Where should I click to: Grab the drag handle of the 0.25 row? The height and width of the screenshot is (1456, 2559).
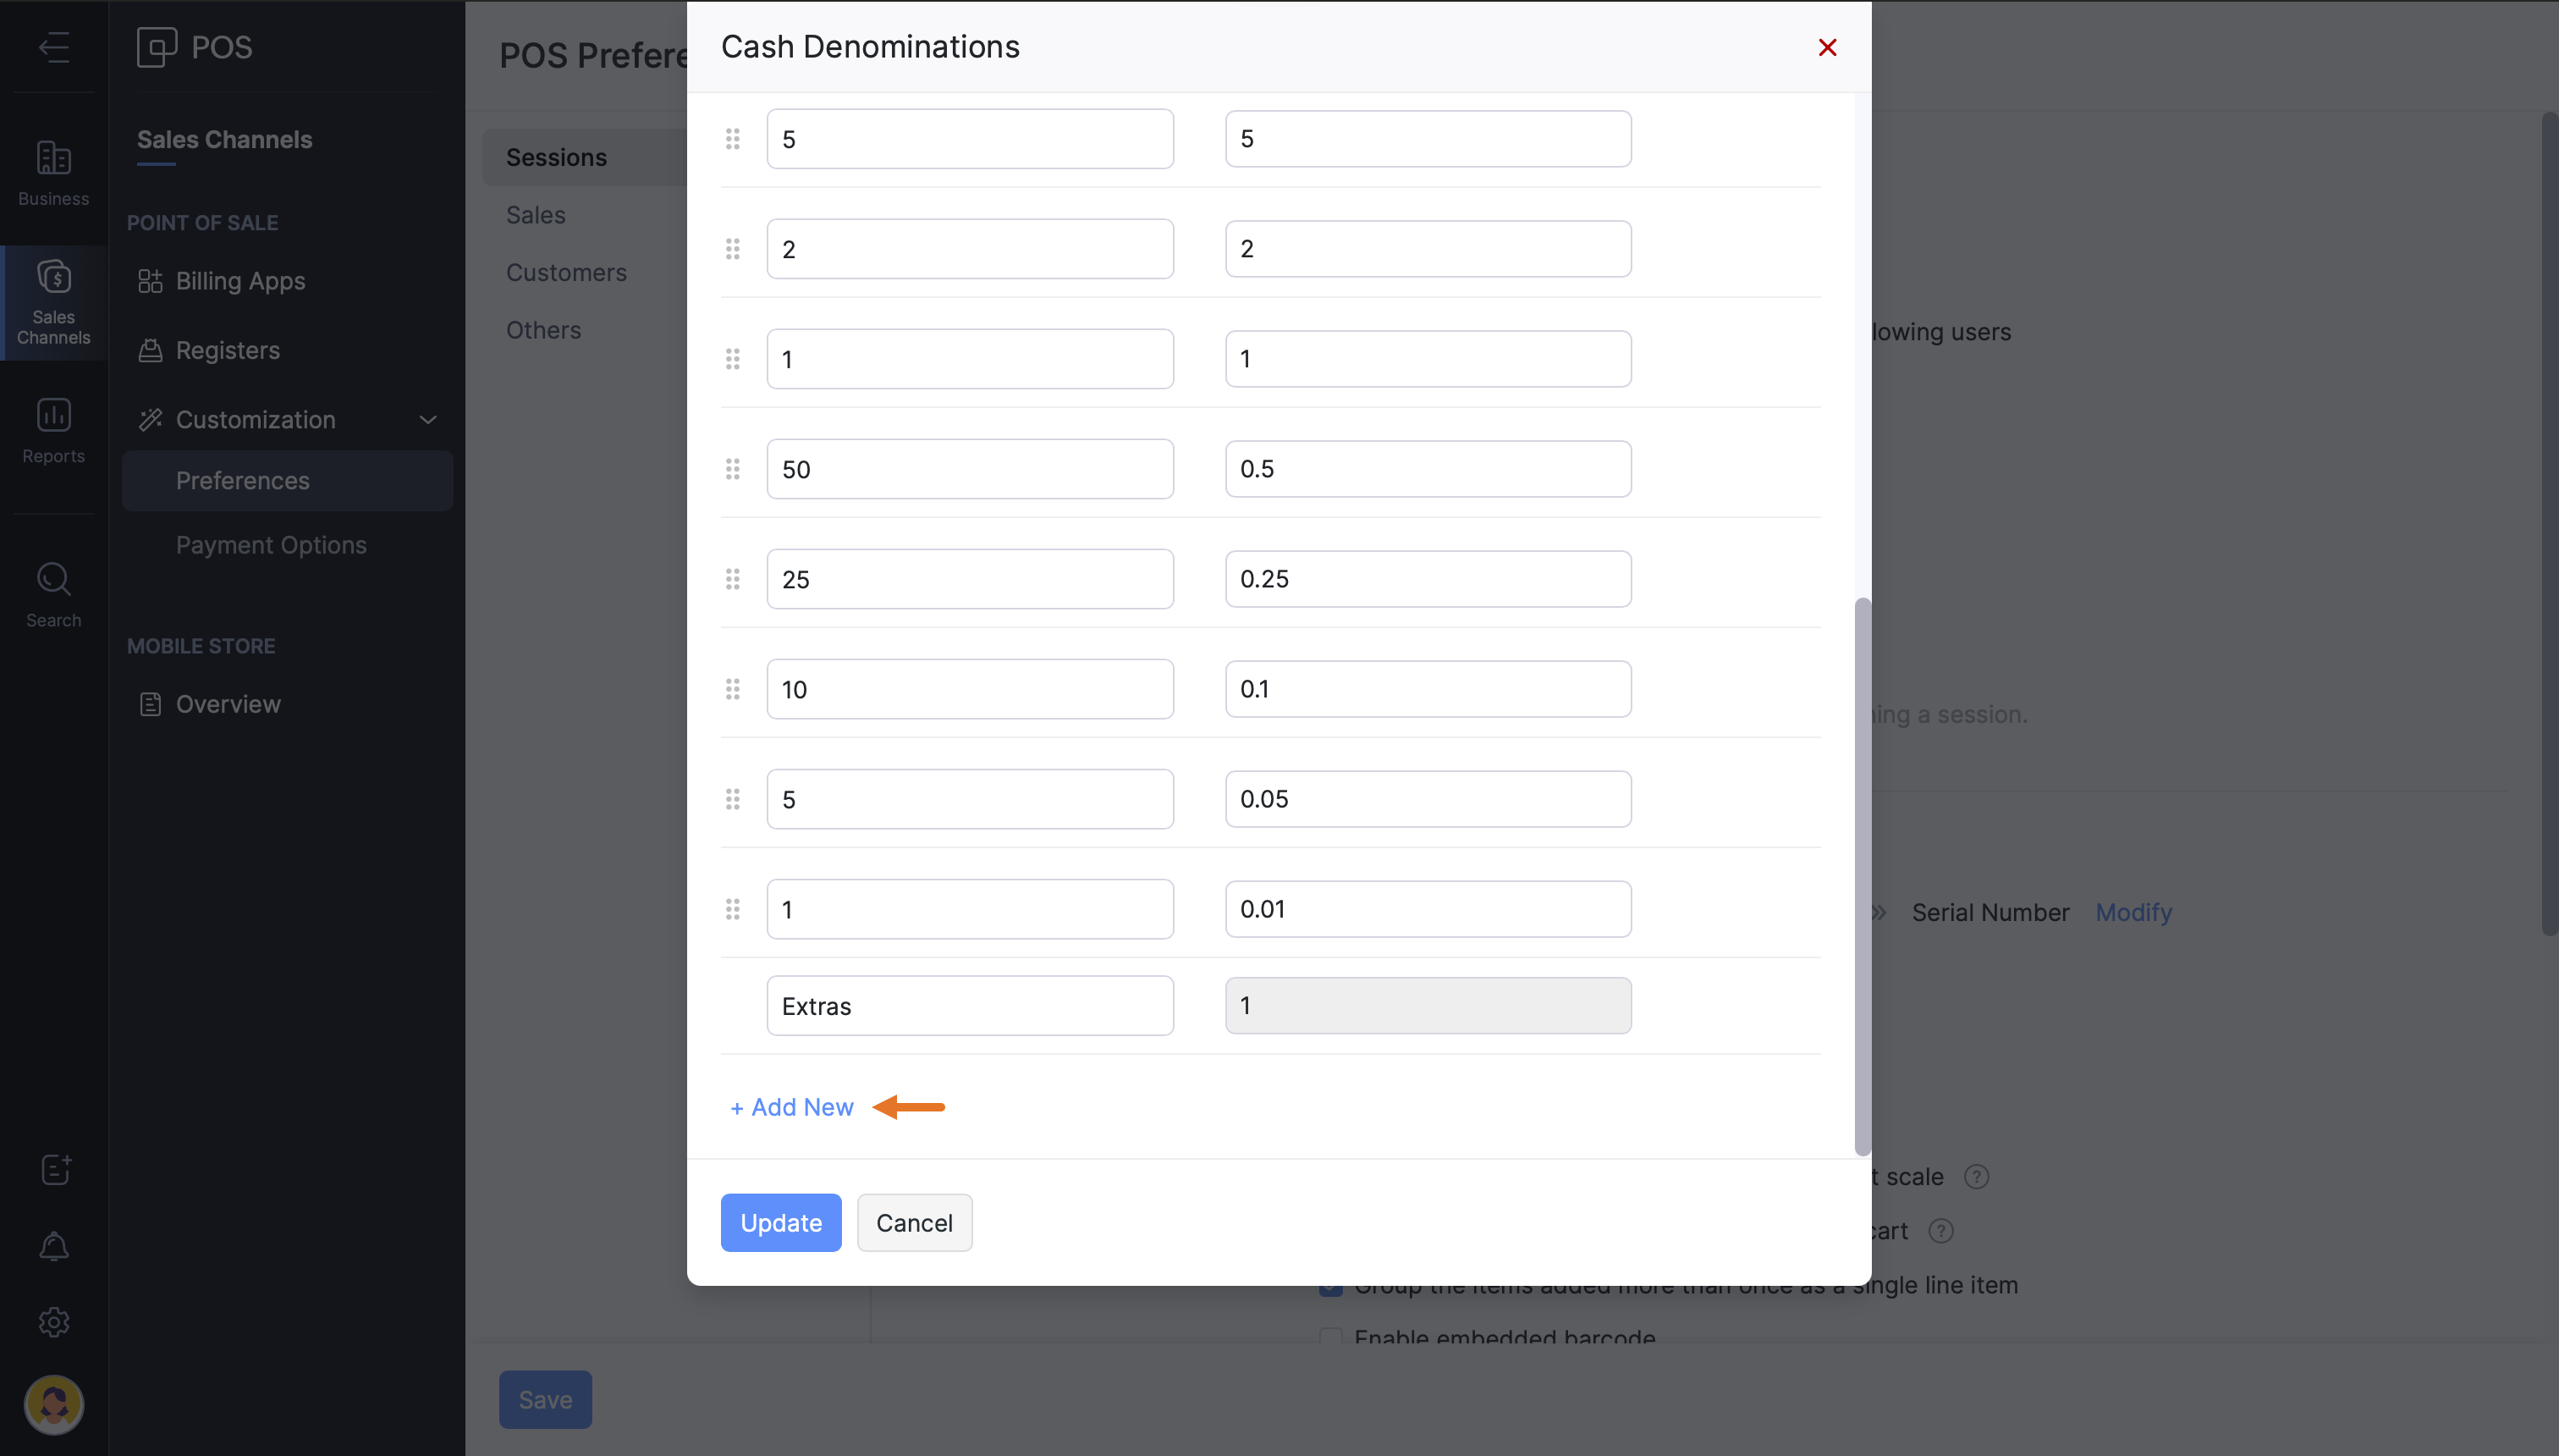[x=733, y=579]
